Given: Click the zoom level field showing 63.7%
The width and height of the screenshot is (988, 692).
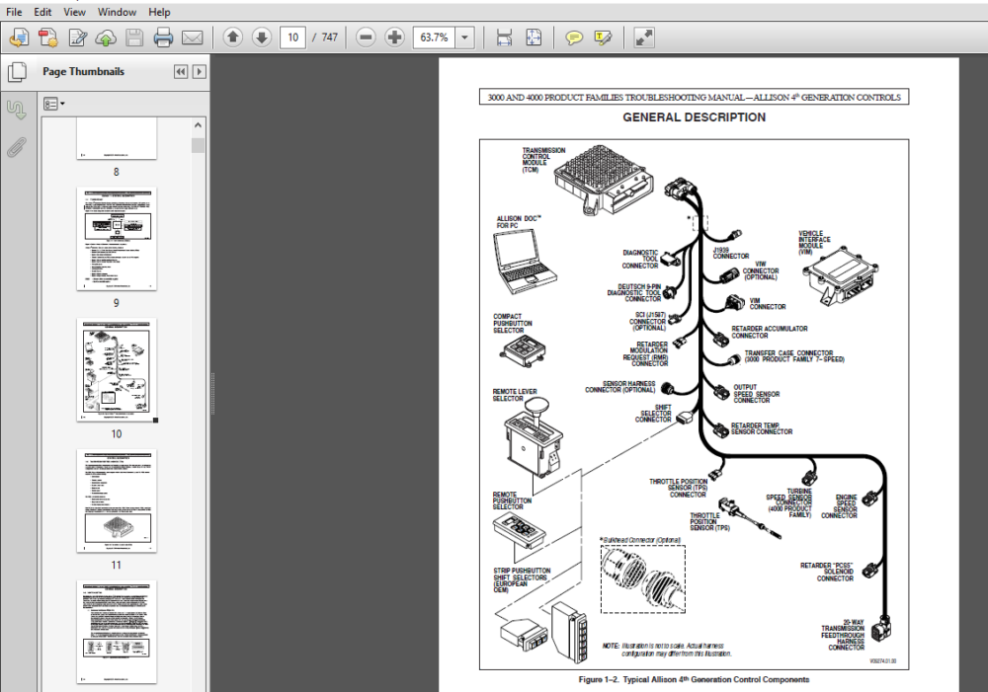Looking at the screenshot, I should point(434,38).
